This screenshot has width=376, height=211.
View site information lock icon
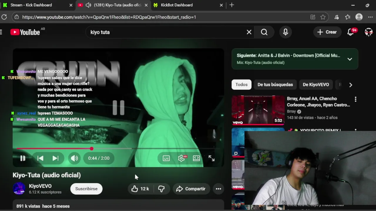[17, 17]
